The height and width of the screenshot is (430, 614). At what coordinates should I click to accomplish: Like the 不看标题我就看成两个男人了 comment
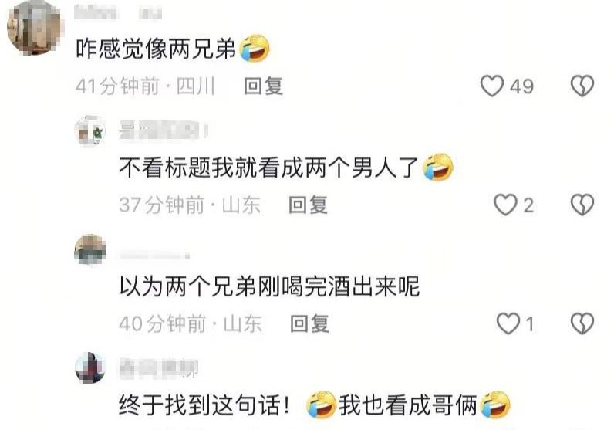point(505,205)
